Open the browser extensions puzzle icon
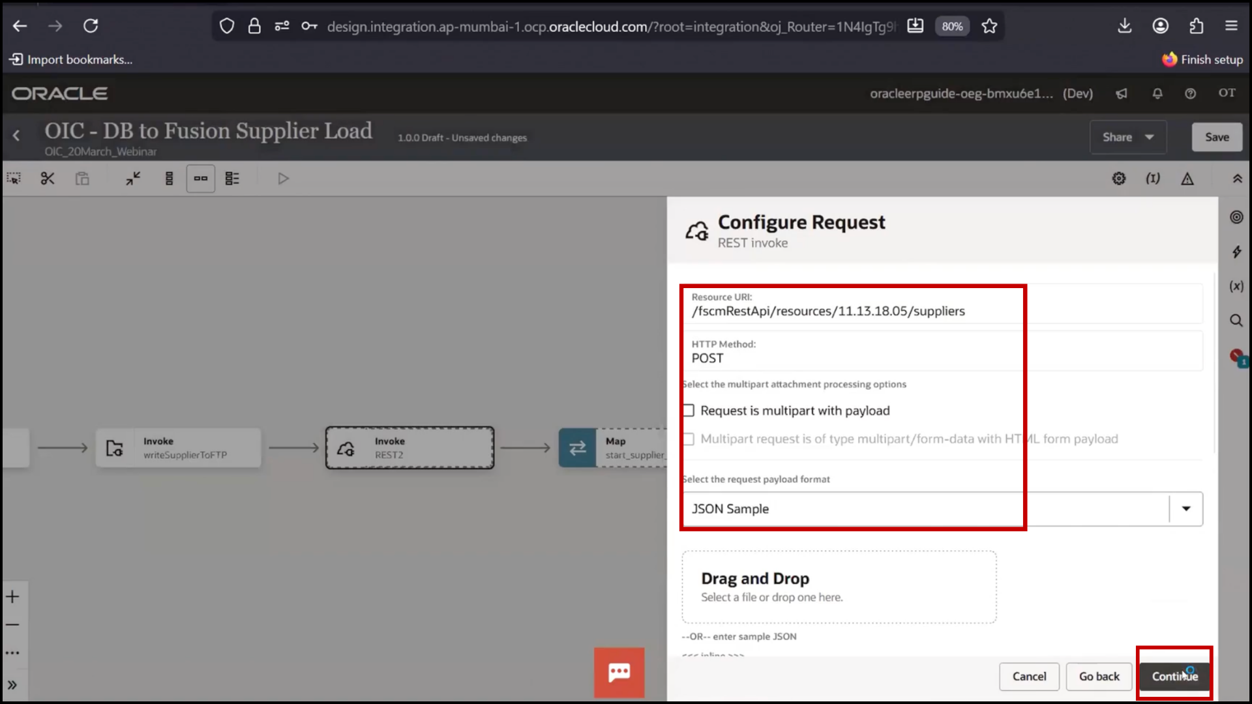Screen dimensions: 1252x704 pos(1196,26)
